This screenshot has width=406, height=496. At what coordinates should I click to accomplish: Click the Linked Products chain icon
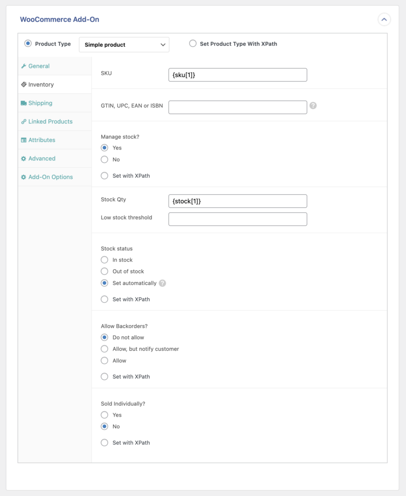[24, 121]
